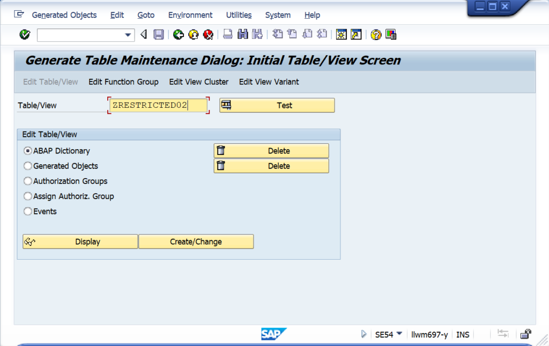Screen dimensions: 549x346
Task: Click the Customize Local Layout icon
Action: tap(391, 34)
